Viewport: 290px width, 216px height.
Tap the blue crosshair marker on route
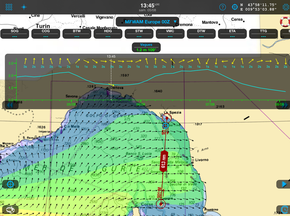click(x=165, y=125)
